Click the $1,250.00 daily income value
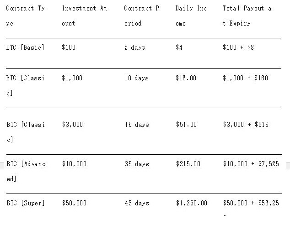Screen dimensions: 290x225 pyautogui.click(x=191, y=203)
